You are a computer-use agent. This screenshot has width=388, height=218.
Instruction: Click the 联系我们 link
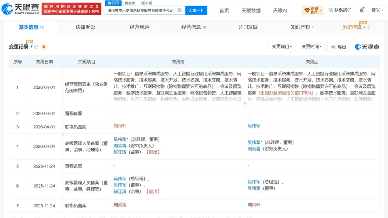(340, 10)
